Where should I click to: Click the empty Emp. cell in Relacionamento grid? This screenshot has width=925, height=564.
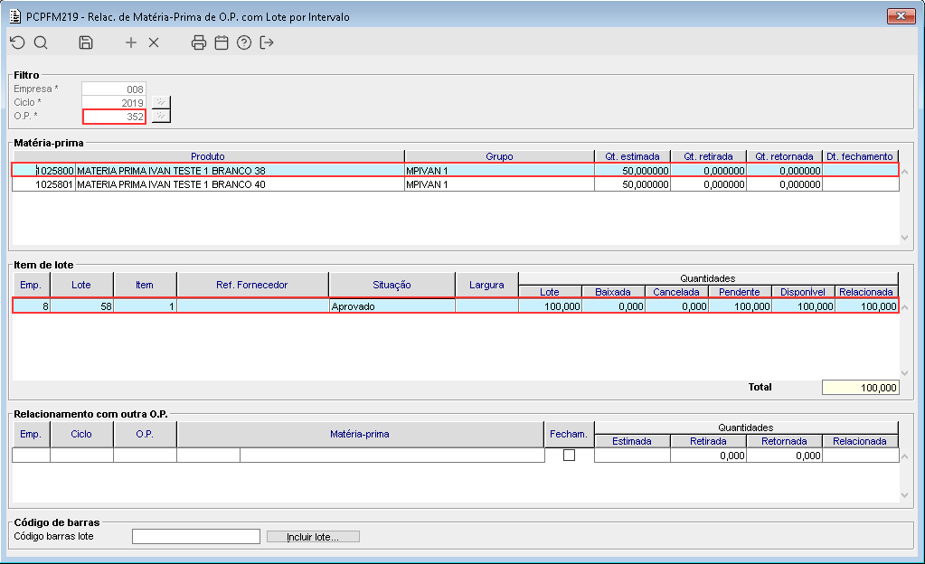coord(32,456)
